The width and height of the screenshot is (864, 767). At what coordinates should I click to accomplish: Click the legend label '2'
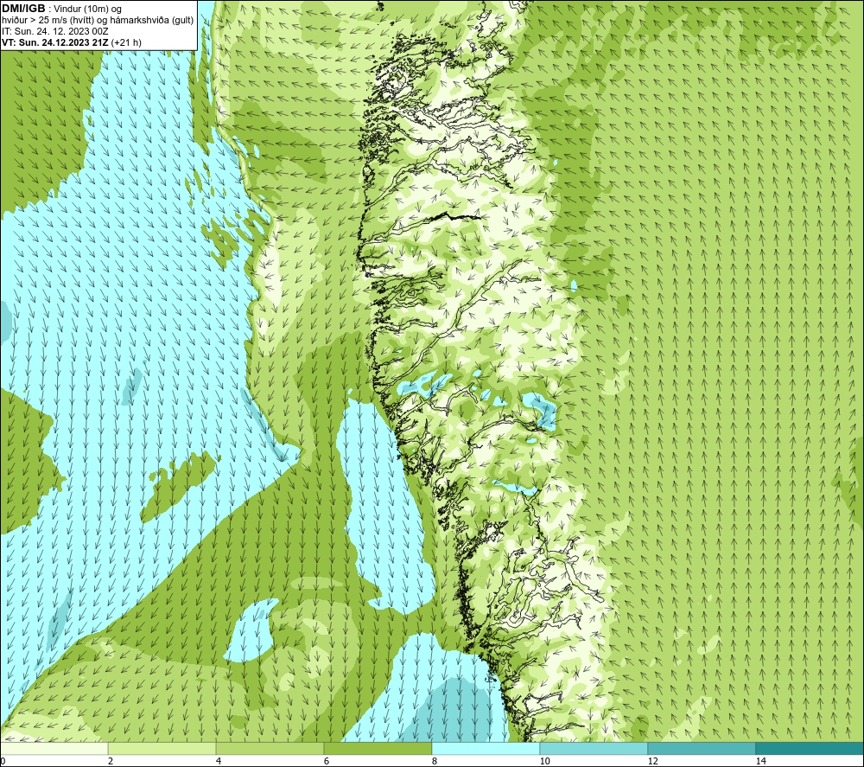(111, 761)
